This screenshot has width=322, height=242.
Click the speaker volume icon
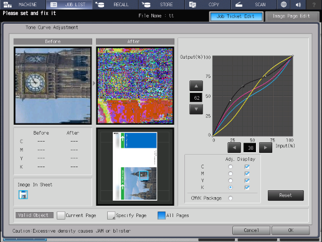pos(298,4)
